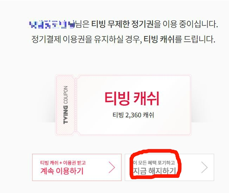The image size is (229, 193).
Task: Click the bold TVING logo on the coupon stub
Action: (x=66, y=115)
